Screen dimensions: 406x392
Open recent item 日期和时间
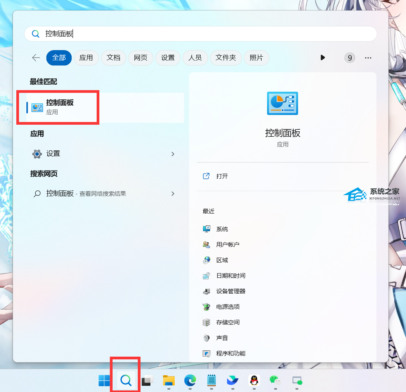pyautogui.click(x=231, y=276)
